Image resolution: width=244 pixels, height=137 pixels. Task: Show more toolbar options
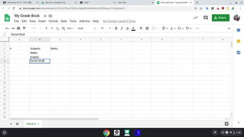tap(197, 28)
